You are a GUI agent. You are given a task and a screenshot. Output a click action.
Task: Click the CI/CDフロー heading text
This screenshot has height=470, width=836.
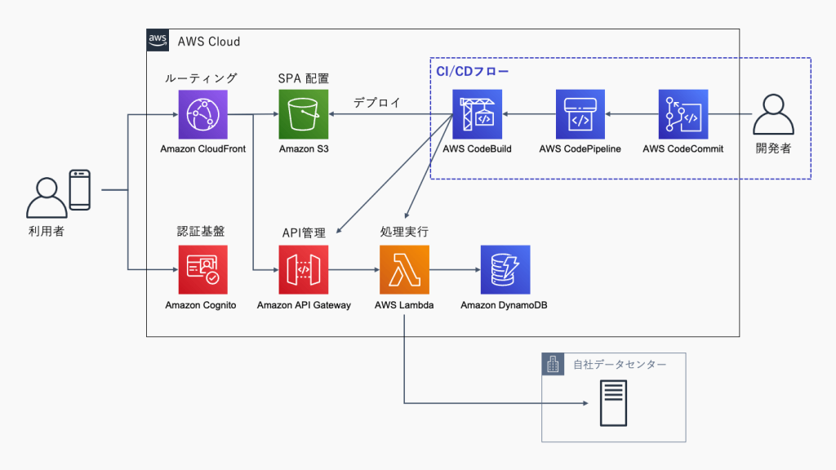(x=473, y=72)
